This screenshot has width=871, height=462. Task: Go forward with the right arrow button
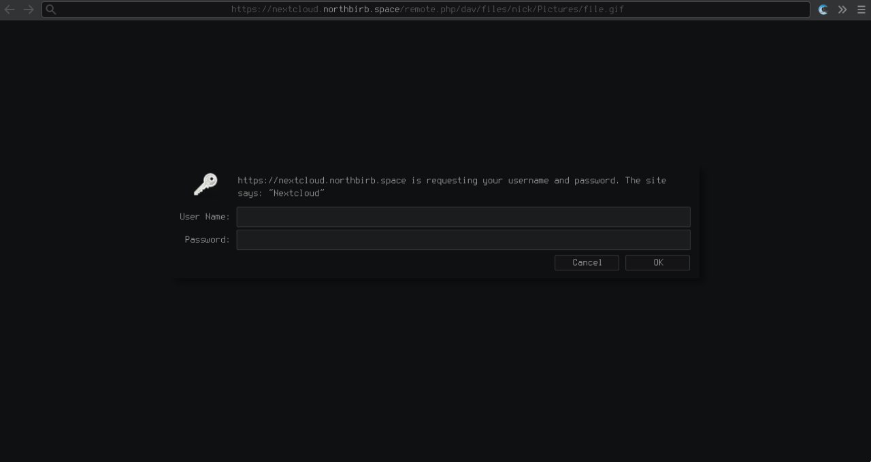pyautogui.click(x=29, y=10)
